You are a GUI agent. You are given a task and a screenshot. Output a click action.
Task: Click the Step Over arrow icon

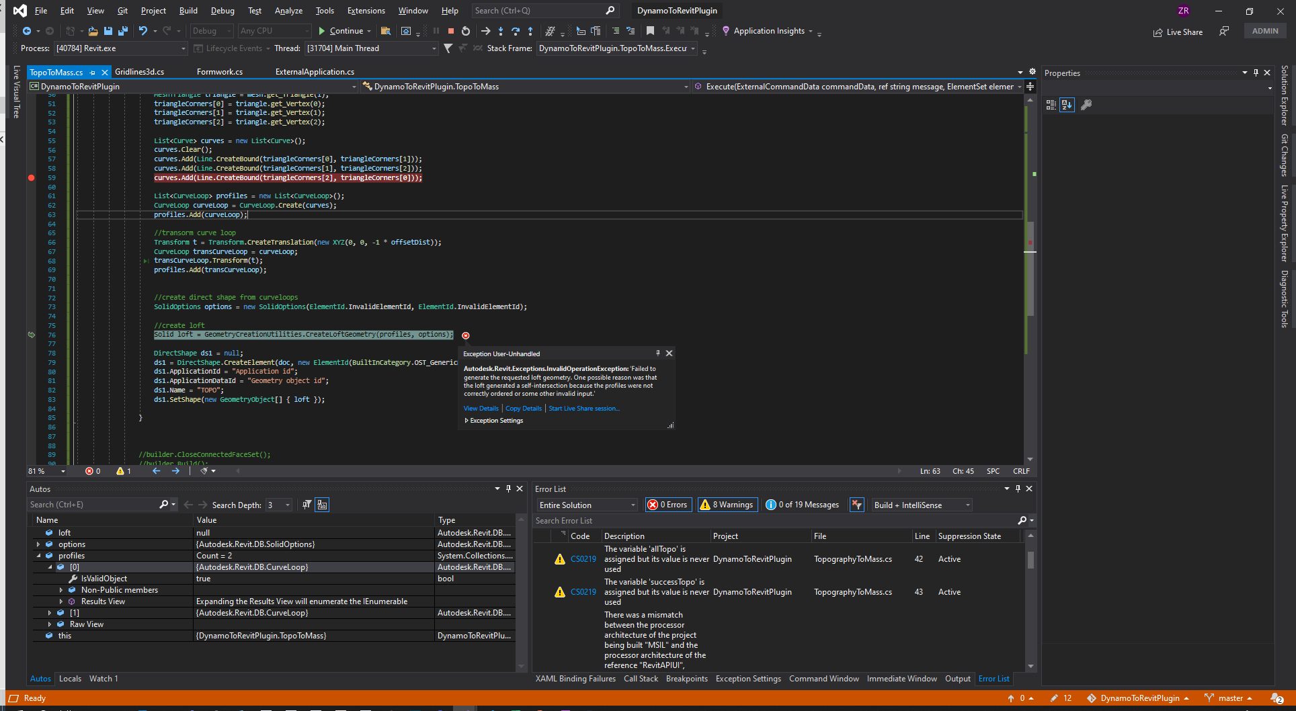pos(516,31)
